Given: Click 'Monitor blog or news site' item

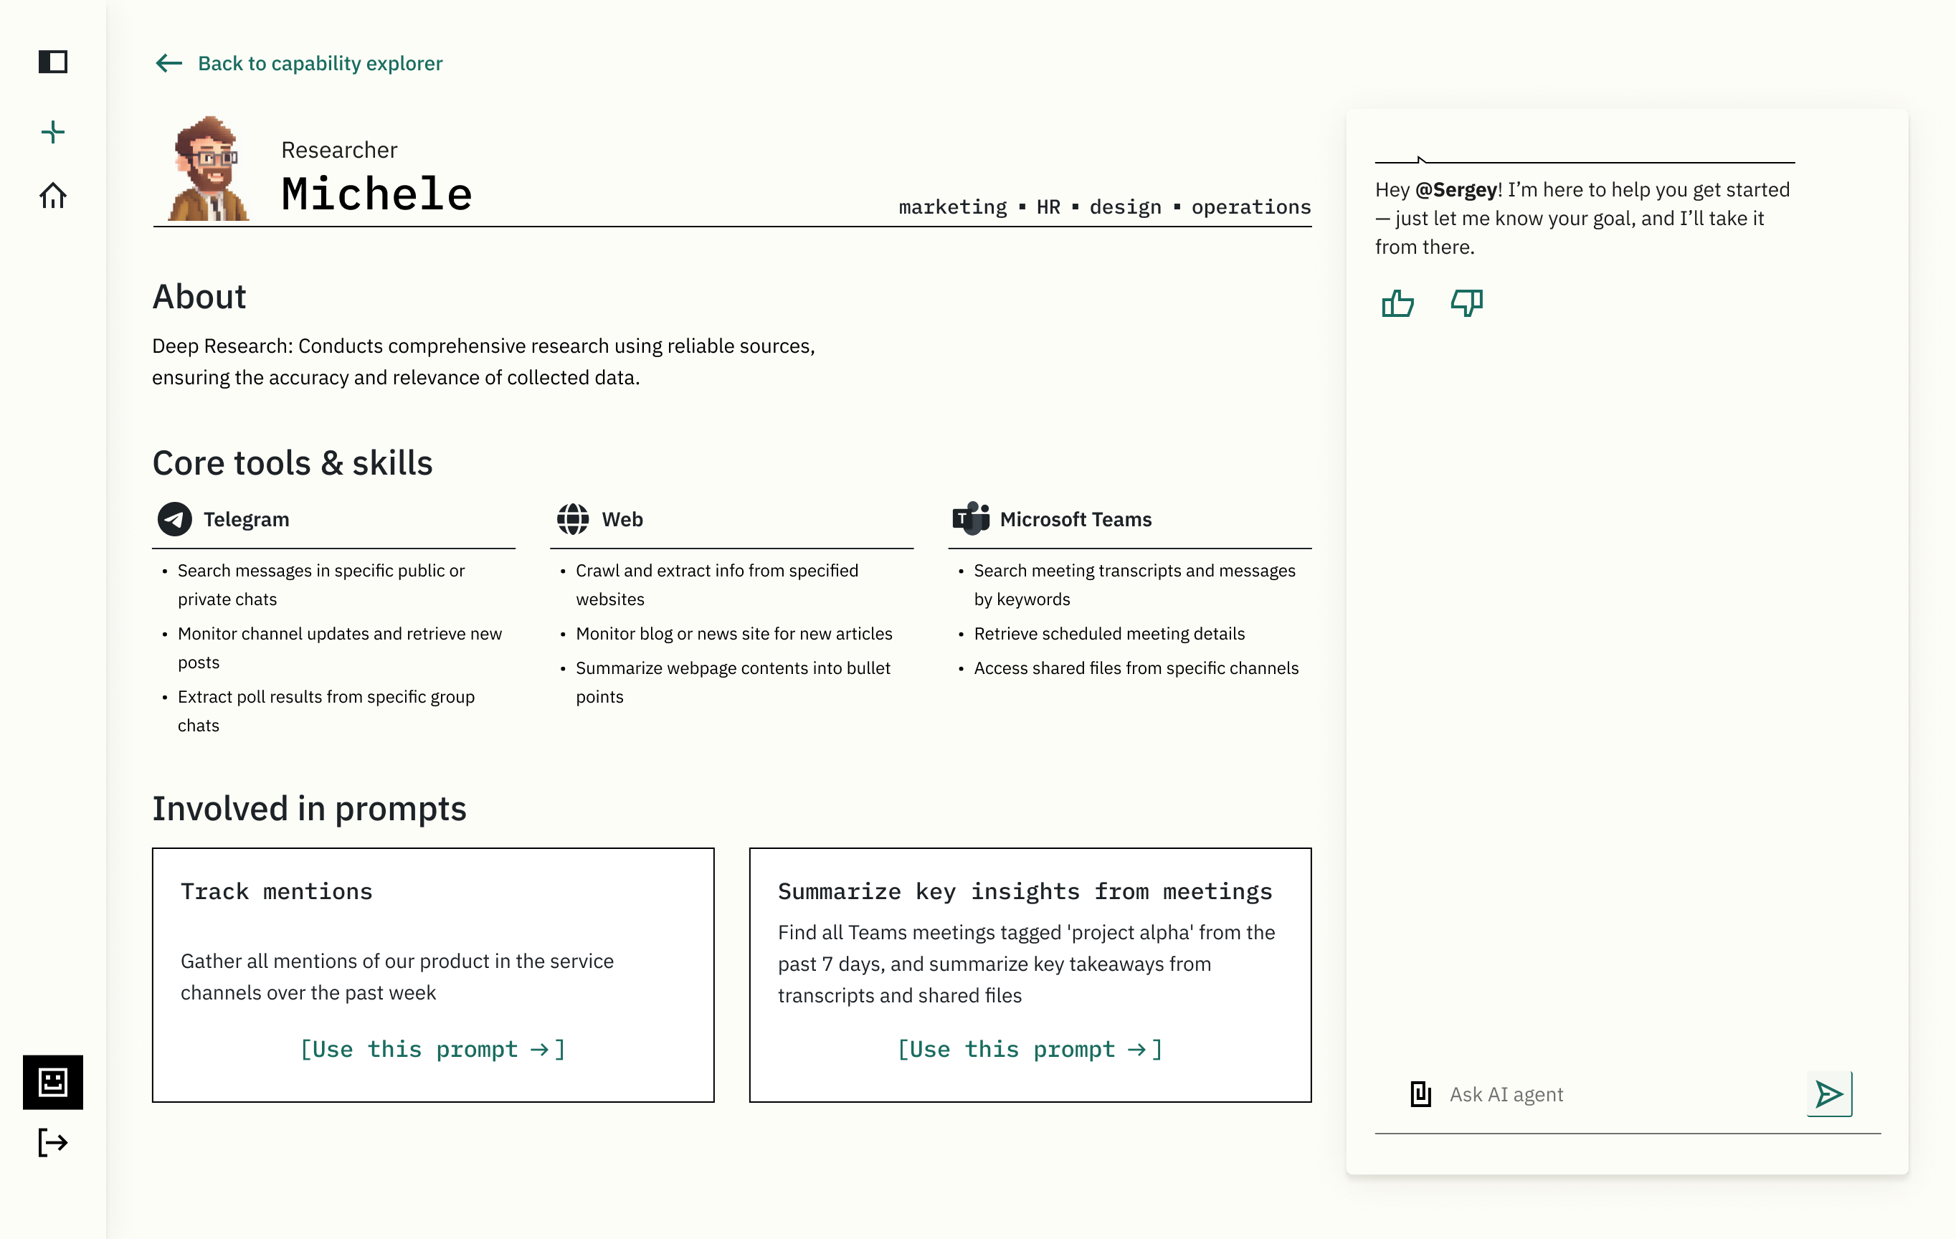Looking at the screenshot, I should coord(734,634).
